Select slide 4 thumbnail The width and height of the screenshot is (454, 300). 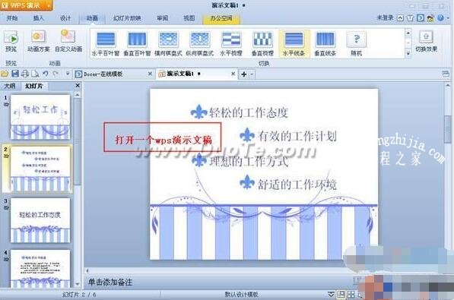pyautogui.click(x=40, y=268)
